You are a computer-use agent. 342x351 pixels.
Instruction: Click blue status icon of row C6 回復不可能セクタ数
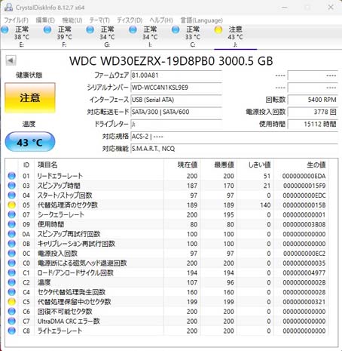pyautogui.click(x=12, y=312)
